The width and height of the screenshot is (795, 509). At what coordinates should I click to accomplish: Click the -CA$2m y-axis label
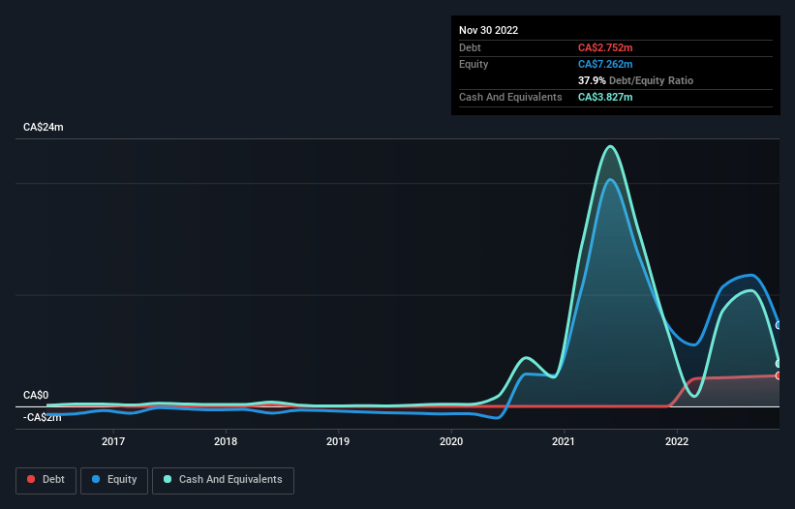click(x=42, y=417)
